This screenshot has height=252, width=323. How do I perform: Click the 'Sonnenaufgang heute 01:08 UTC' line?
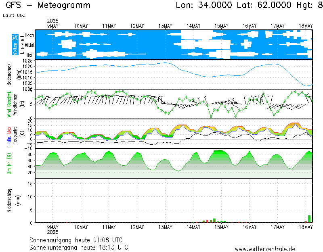pos(76,240)
